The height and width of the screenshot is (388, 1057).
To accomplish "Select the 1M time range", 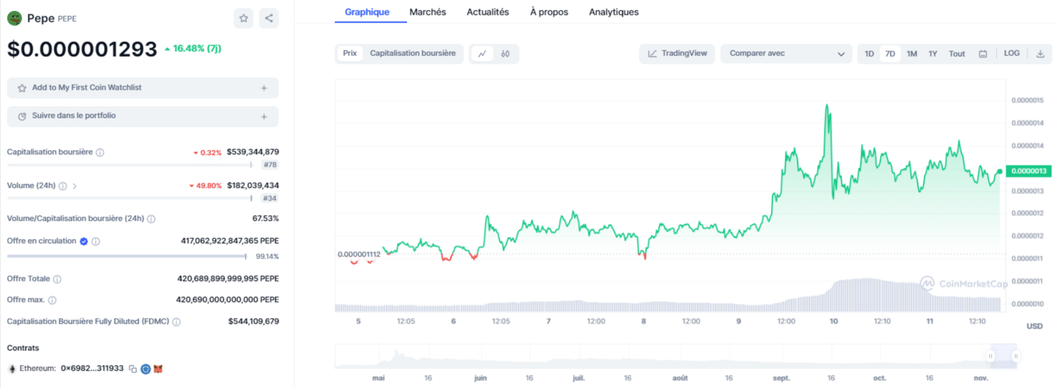I will [x=911, y=54].
